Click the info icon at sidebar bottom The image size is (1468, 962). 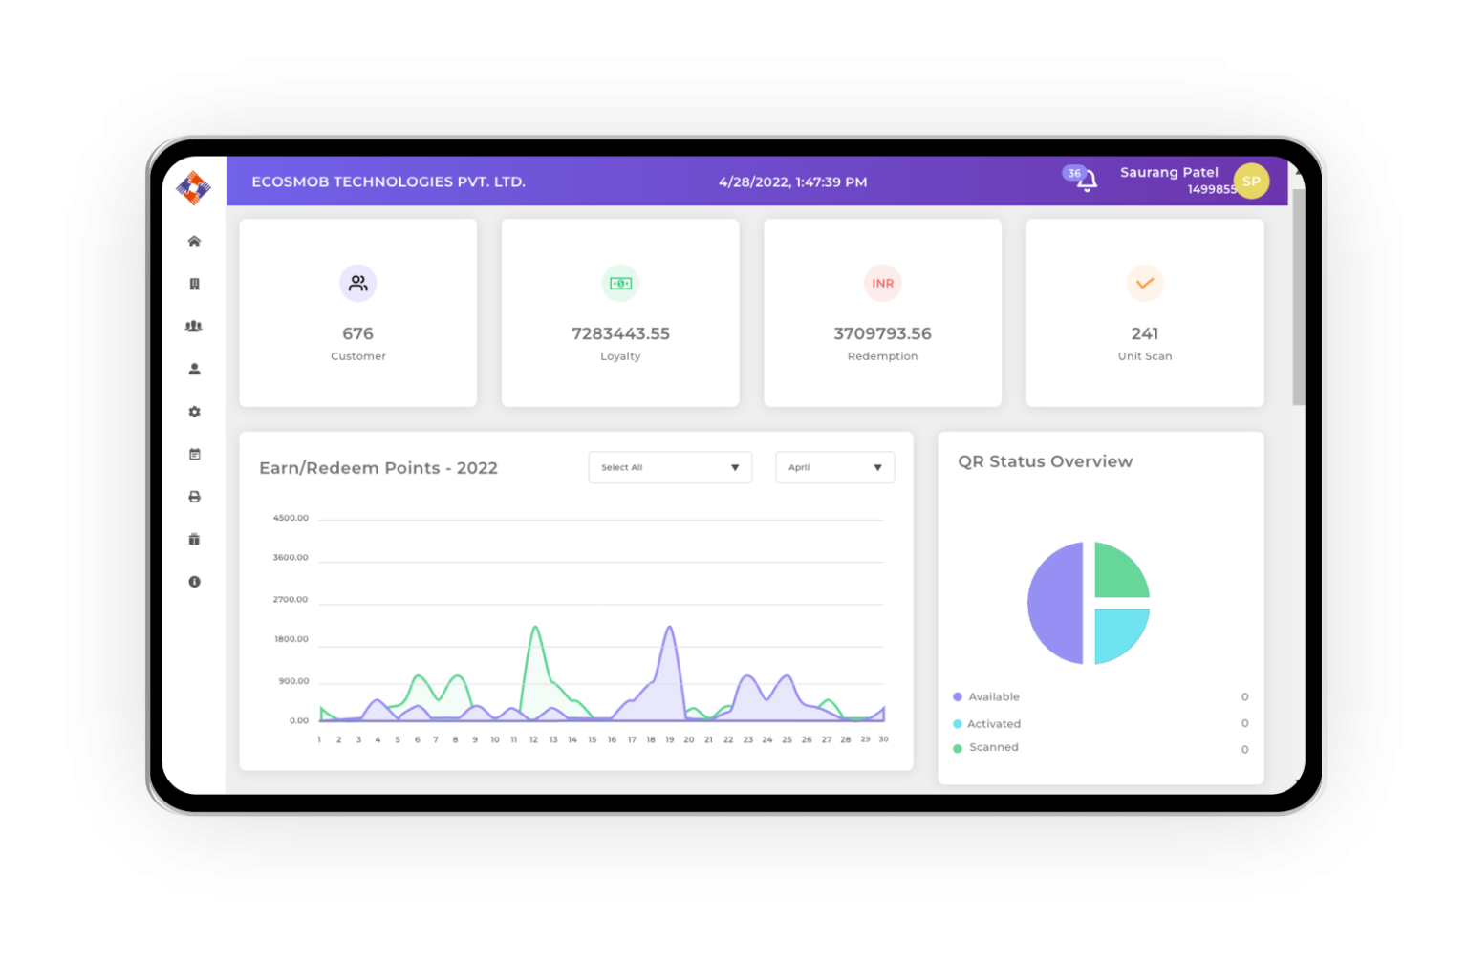pyautogui.click(x=194, y=581)
